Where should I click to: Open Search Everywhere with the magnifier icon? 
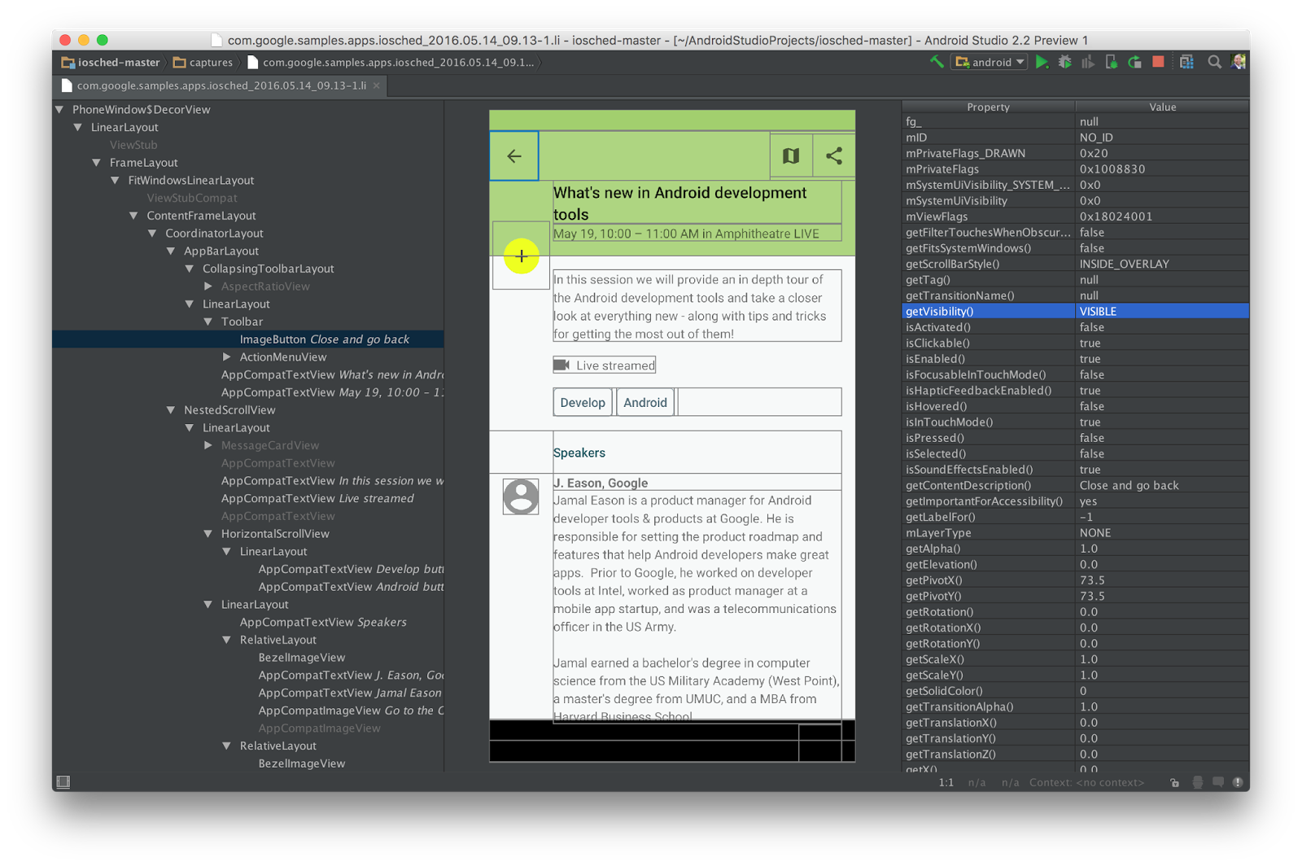1215,62
